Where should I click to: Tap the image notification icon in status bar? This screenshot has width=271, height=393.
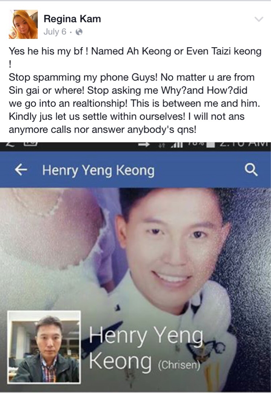[31, 143]
